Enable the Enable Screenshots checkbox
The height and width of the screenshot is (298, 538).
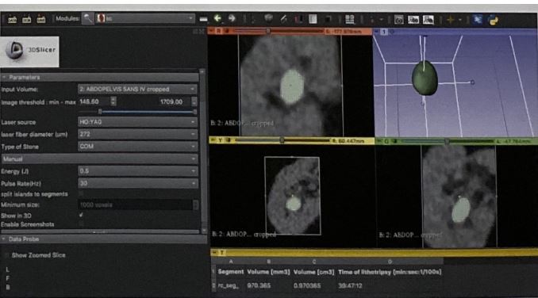point(81,224)
